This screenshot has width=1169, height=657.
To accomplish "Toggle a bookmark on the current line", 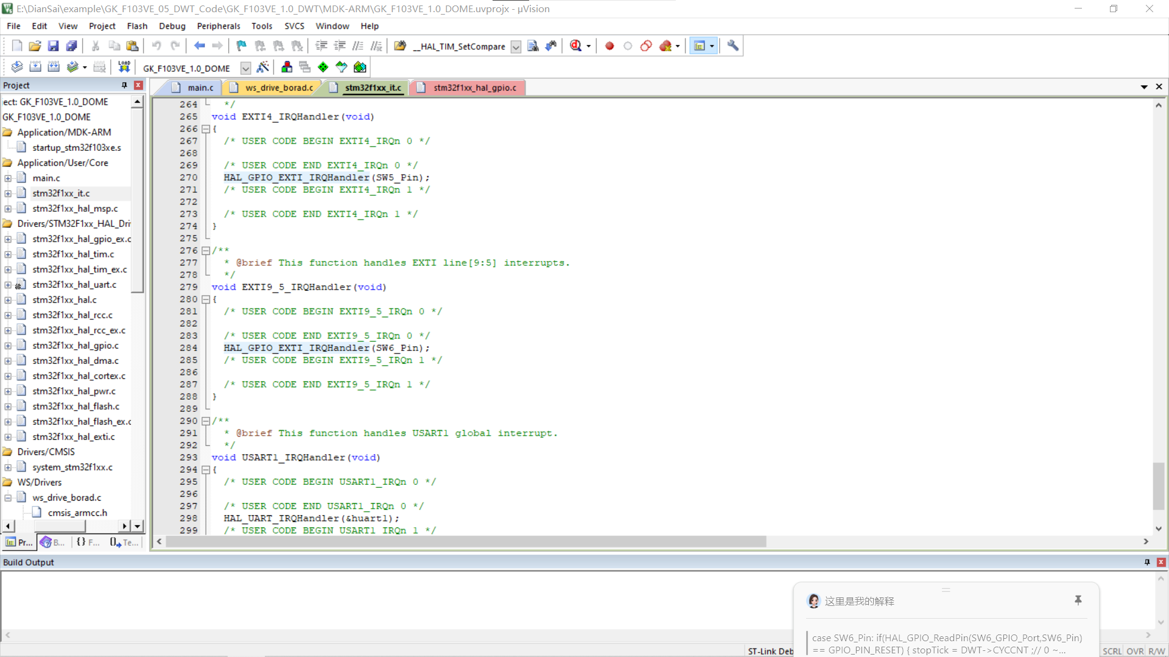I will (x=240, y=46).
